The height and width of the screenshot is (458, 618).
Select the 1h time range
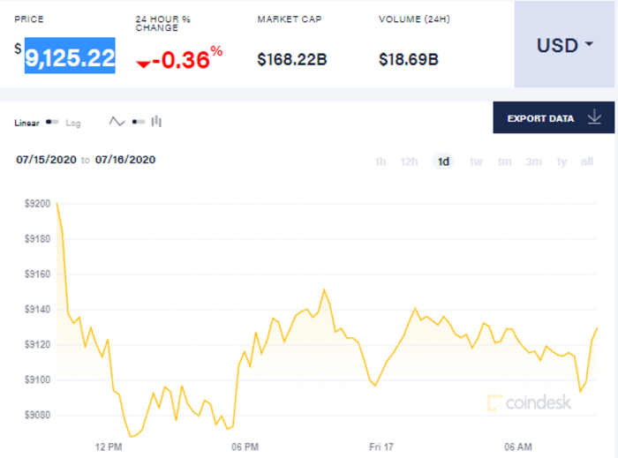pos(381,161)
